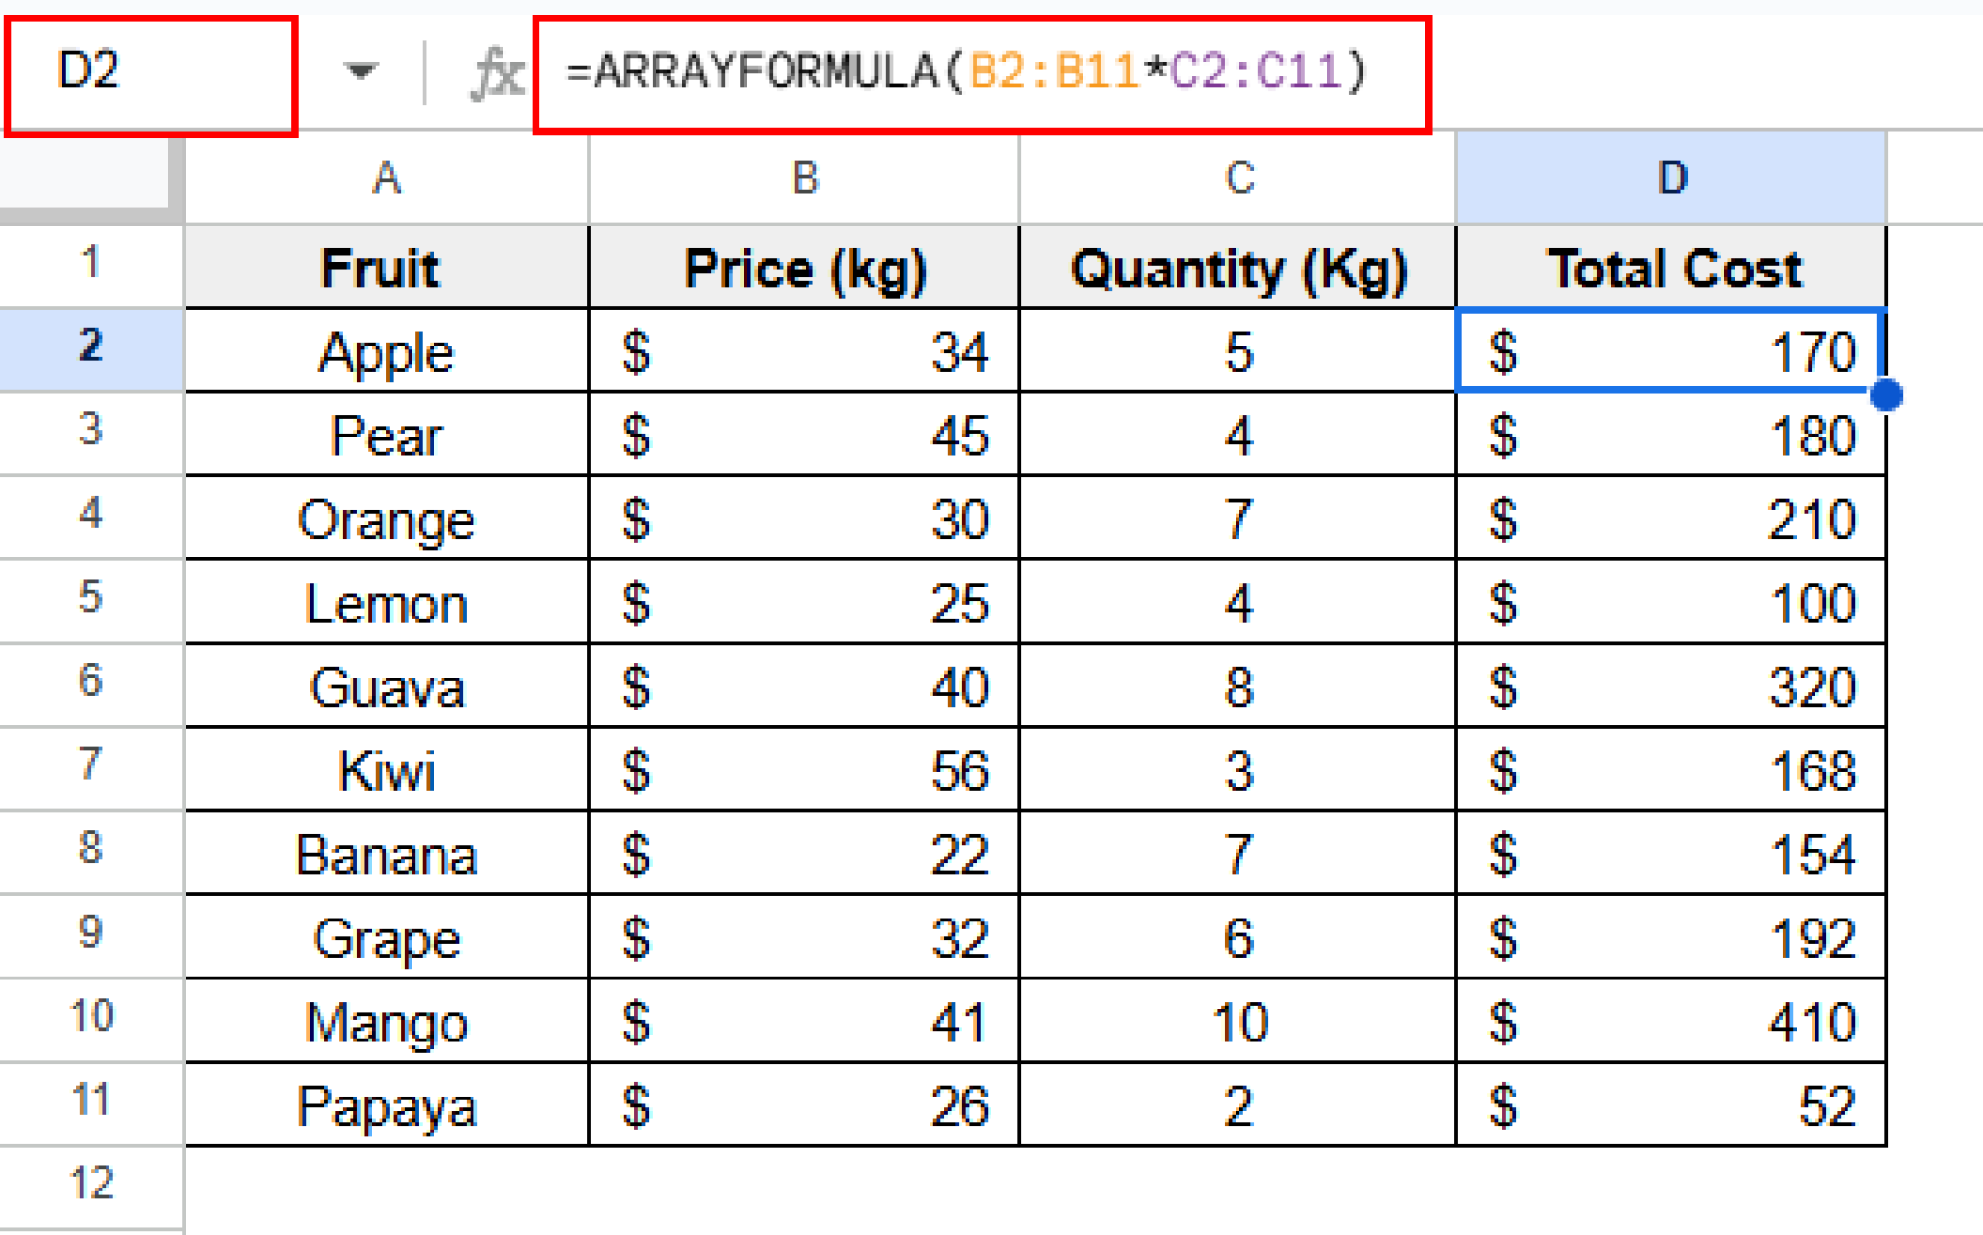Select row header 12
1983x1235 pixels.
pyautogui.click(x=90, y=1183)
